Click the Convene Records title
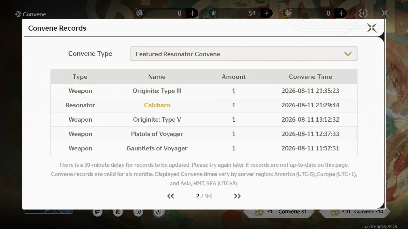 tap(57, 28)
